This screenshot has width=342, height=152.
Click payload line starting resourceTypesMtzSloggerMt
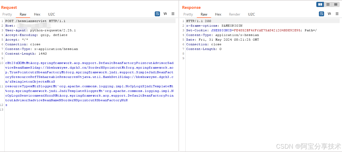tap(89, 93)
